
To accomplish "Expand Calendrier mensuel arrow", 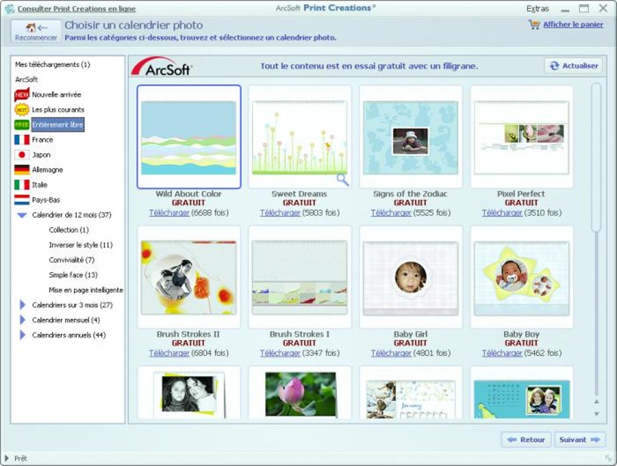I will (22, 320).
